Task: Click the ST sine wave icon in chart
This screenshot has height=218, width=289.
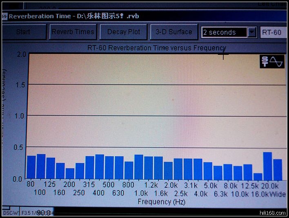Action: (272, 61)
